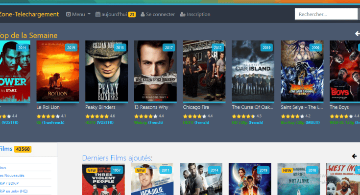The image size is (360, 195).
Task: Open The Curse of Oak Island poster
Action: click(x=253, y=71)
